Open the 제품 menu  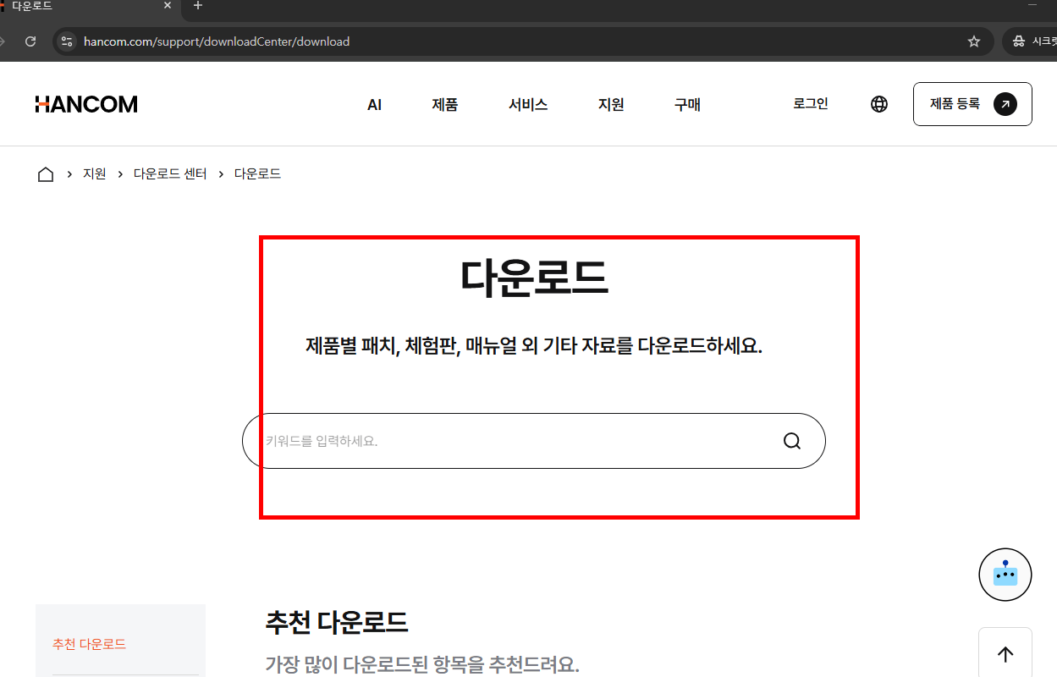(x=445, y=103)
